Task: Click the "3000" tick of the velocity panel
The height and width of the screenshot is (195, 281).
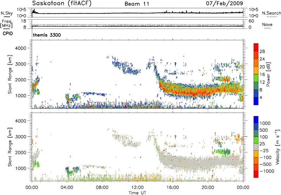Action: point(21,137)
